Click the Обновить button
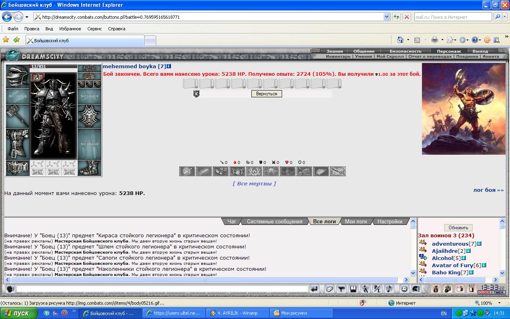Image resolution: width=510 pixels, height=319 pixels. pyautogui.click(x=458, y=228)
